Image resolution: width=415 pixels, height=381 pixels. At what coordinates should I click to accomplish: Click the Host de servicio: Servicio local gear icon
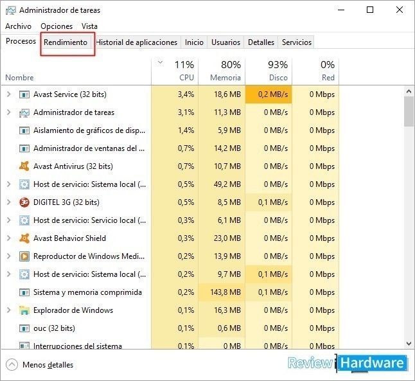click(x=24, y=220)
